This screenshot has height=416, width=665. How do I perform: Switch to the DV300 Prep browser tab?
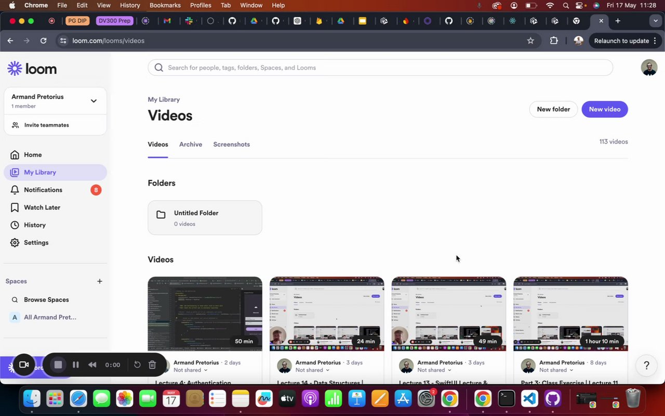pos(114,21)
